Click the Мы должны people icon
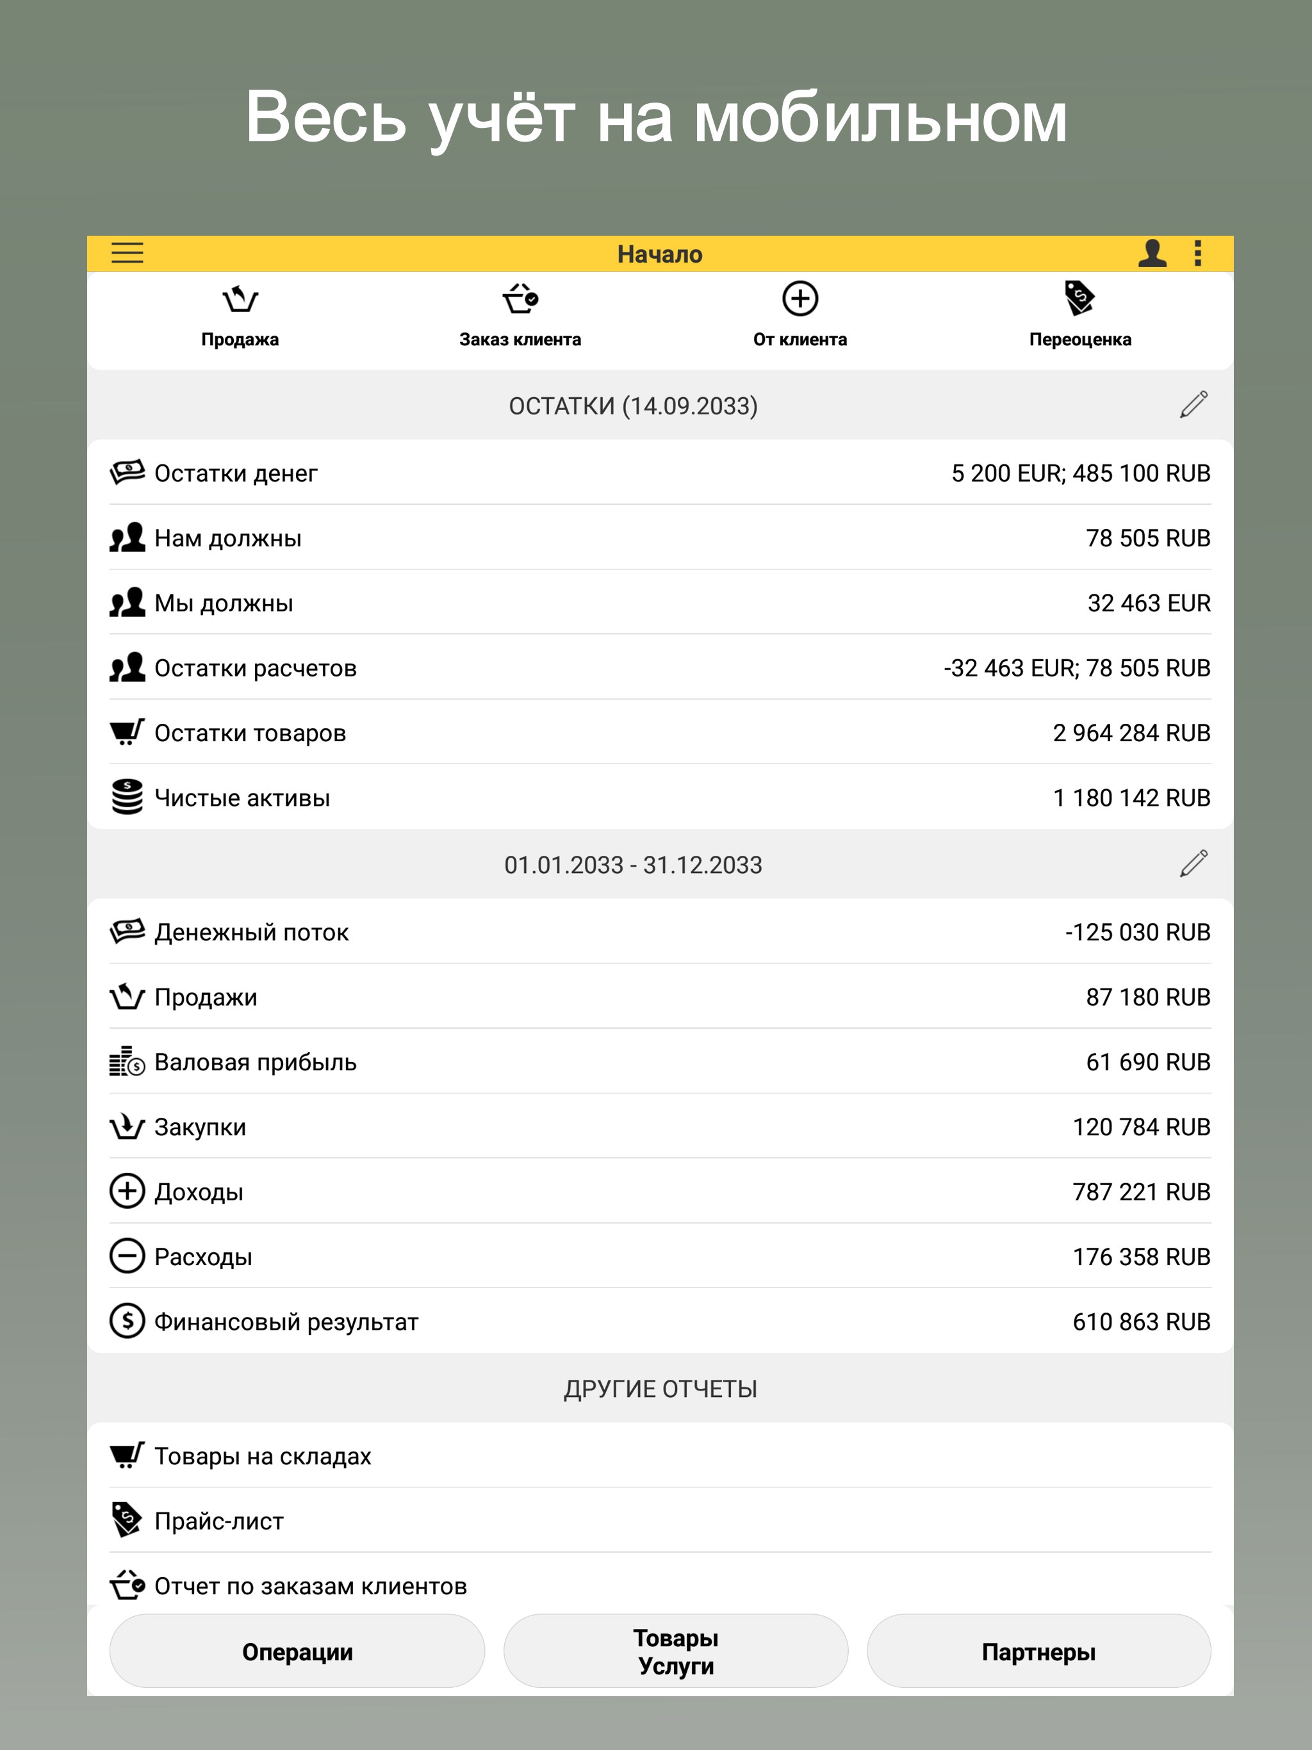Screen dimensions: 1312x1750 coord(127,602)
